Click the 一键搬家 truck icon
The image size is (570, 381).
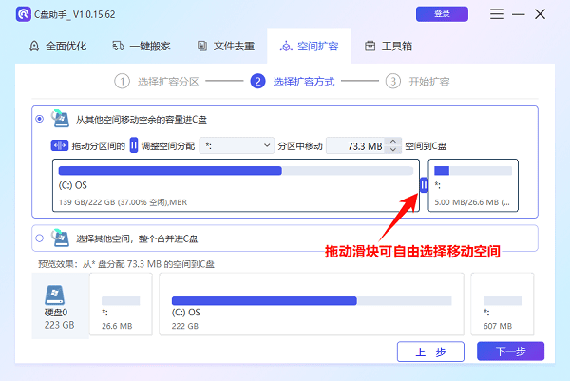coord(118,46)
